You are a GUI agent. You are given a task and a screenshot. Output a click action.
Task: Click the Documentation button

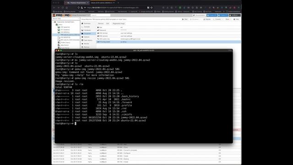(x=199, y=15)
